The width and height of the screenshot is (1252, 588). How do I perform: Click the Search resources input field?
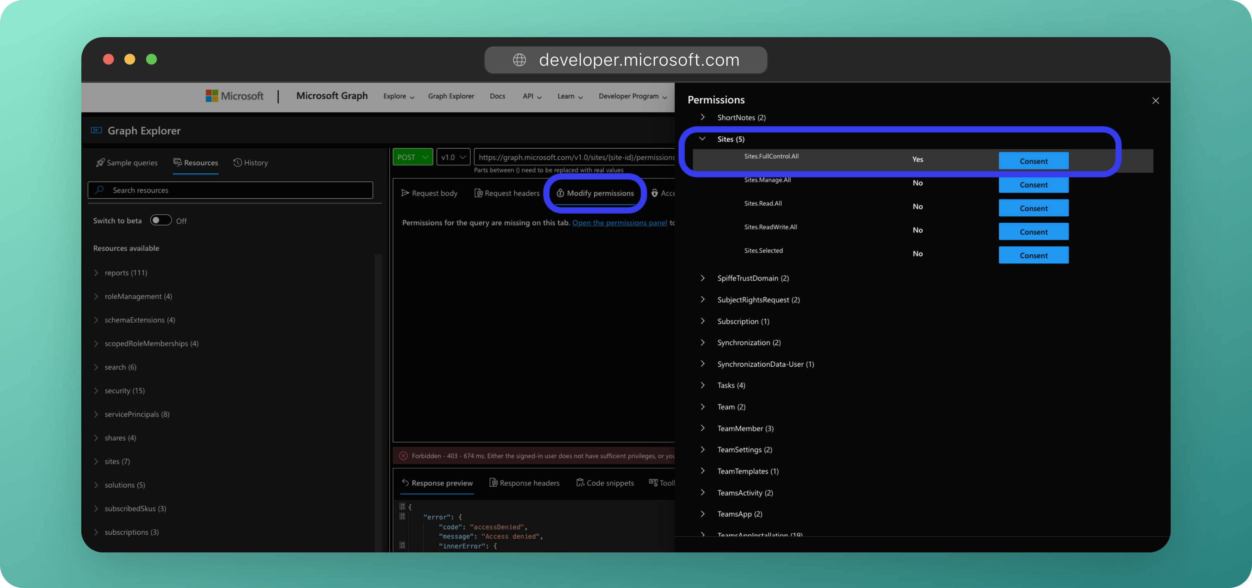(238, 190)
